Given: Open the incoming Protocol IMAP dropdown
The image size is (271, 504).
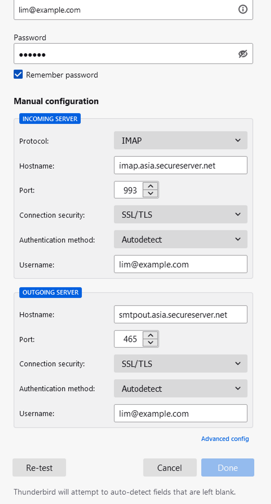Looking at the screenshot, I should 180,140.
